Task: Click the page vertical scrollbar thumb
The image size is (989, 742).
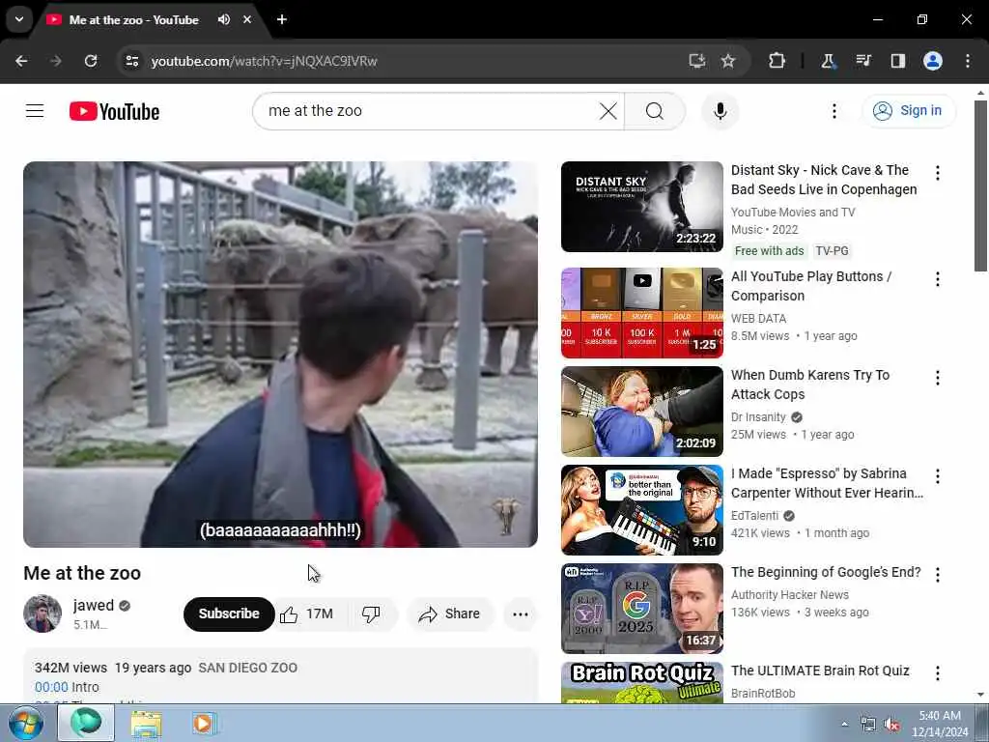Action: coord(980,185)
